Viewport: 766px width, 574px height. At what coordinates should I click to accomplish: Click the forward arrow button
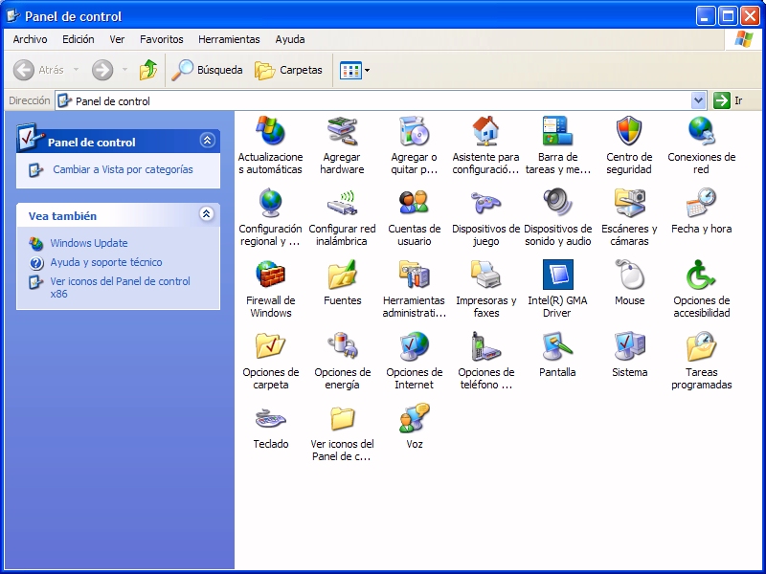pyautogui.click(x=102, y=70)
